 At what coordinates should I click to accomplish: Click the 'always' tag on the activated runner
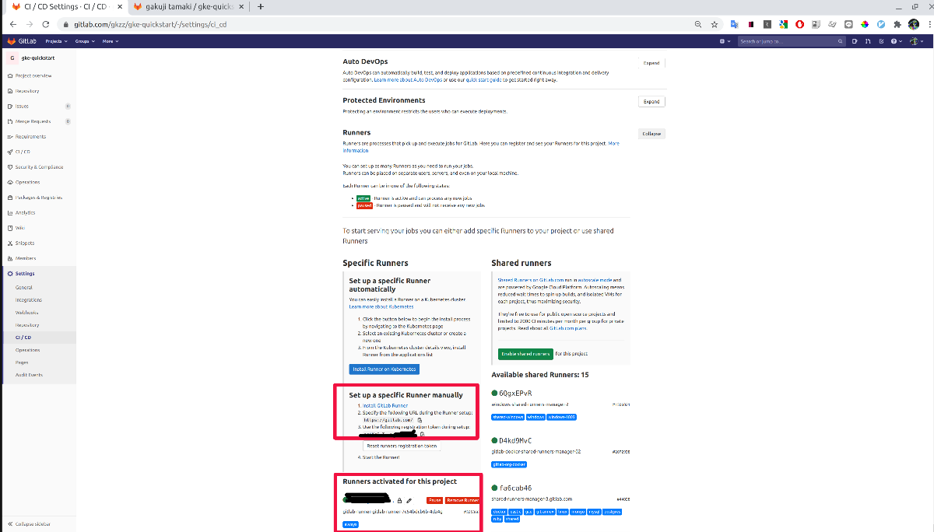(351, 524)
